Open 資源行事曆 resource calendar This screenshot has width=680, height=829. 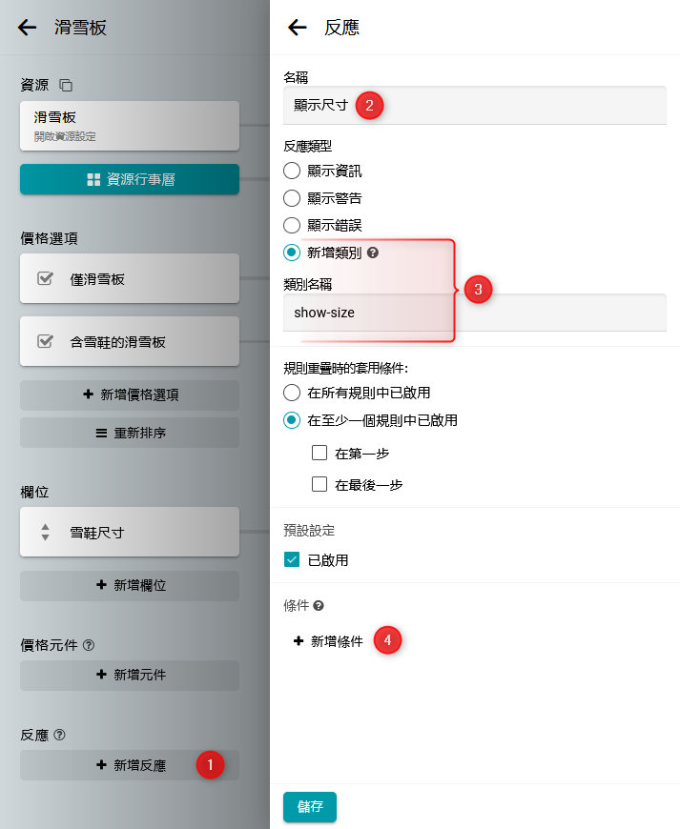(x=129, y=179)
